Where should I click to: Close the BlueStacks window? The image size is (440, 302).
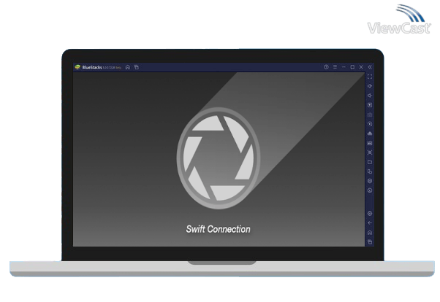pos(361,67)
